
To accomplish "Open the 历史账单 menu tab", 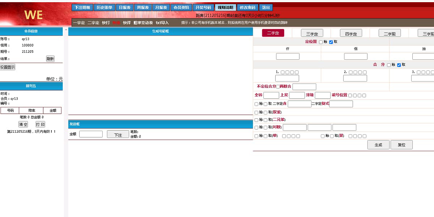I will pyautogui.click(x=104, y=8).
